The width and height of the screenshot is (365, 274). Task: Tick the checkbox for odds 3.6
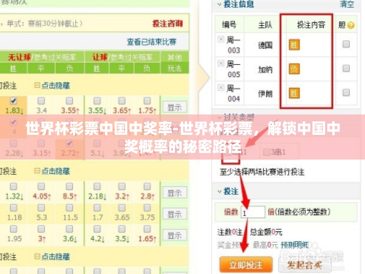click(x=69, y=229)
